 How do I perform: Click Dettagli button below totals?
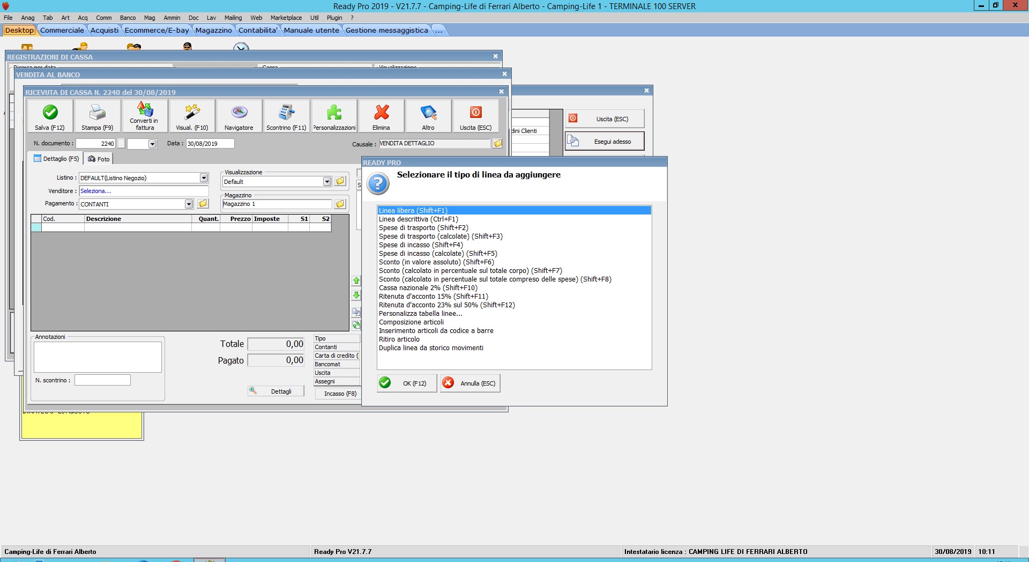275,391
